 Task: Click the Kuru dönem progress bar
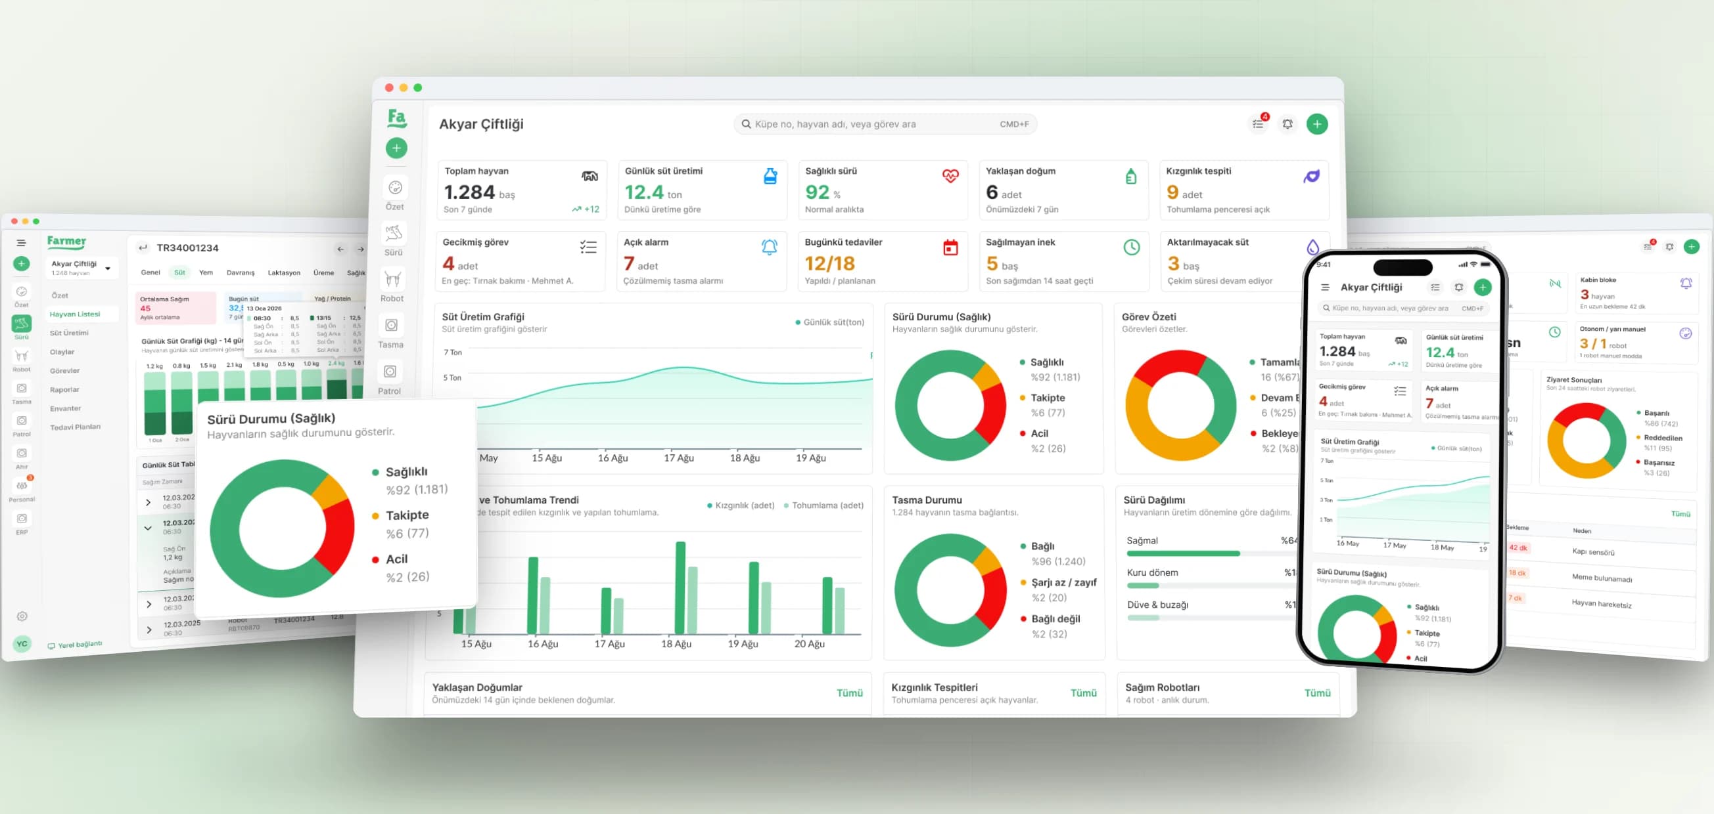1212,586
